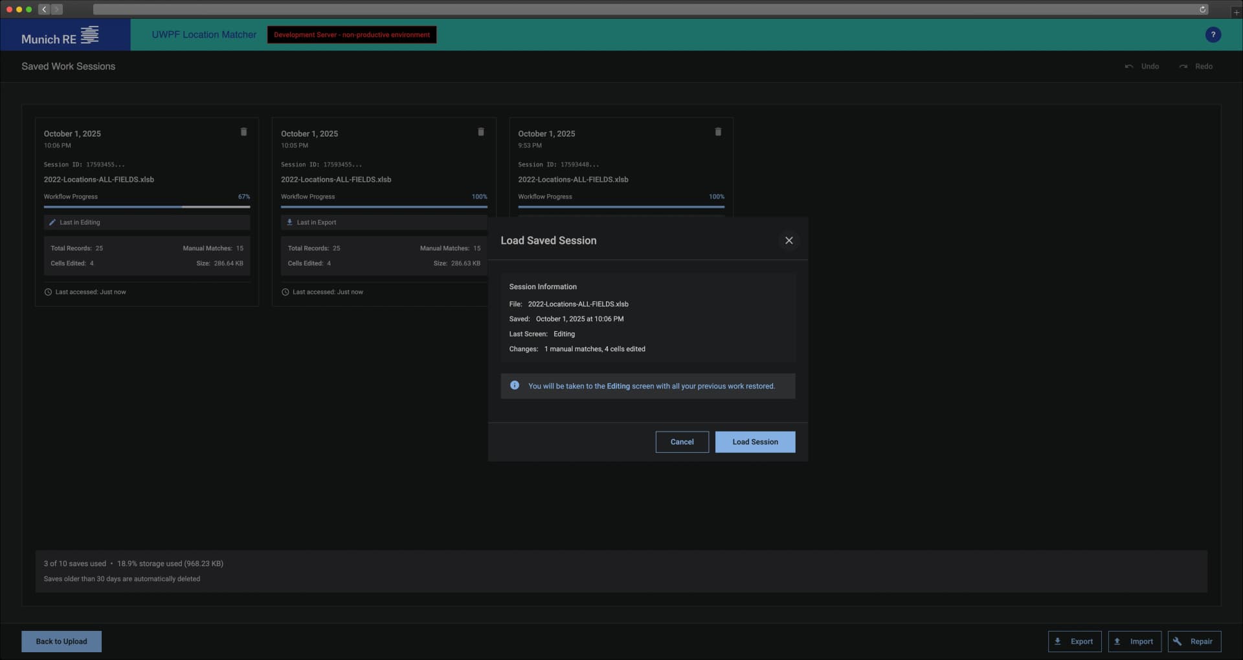Click 'Saves older than 30 days' note
This screenshot has height=660, width=1243.
click(x=122, y=579)
